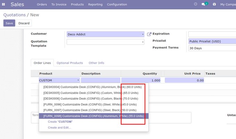This screenshot has width=236, height=139.
Task: Go to the Sales app home
Action: click(x=17, y=5)
